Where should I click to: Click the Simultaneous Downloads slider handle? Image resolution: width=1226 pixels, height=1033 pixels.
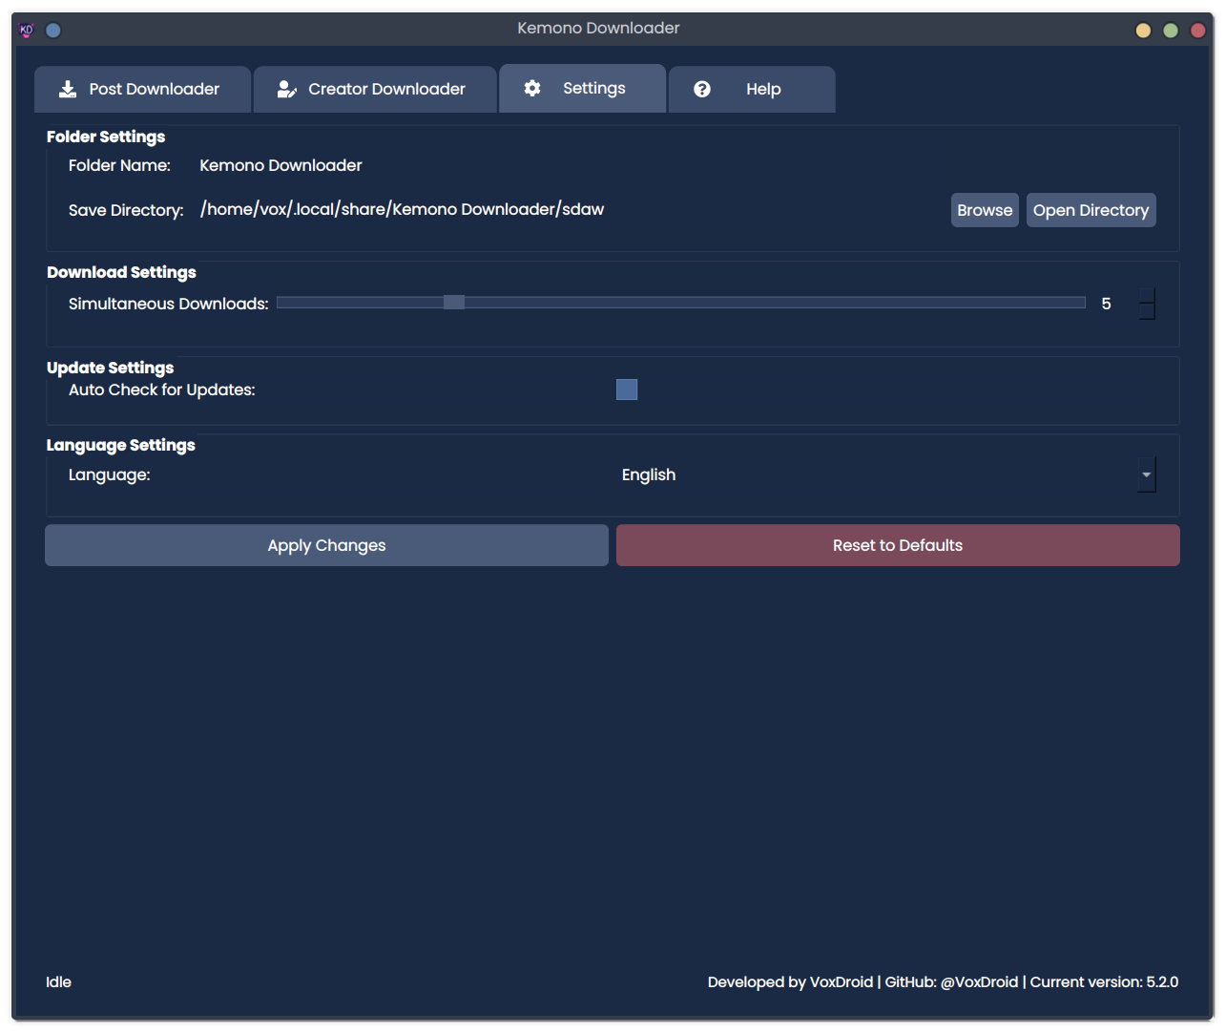[452, 302]
